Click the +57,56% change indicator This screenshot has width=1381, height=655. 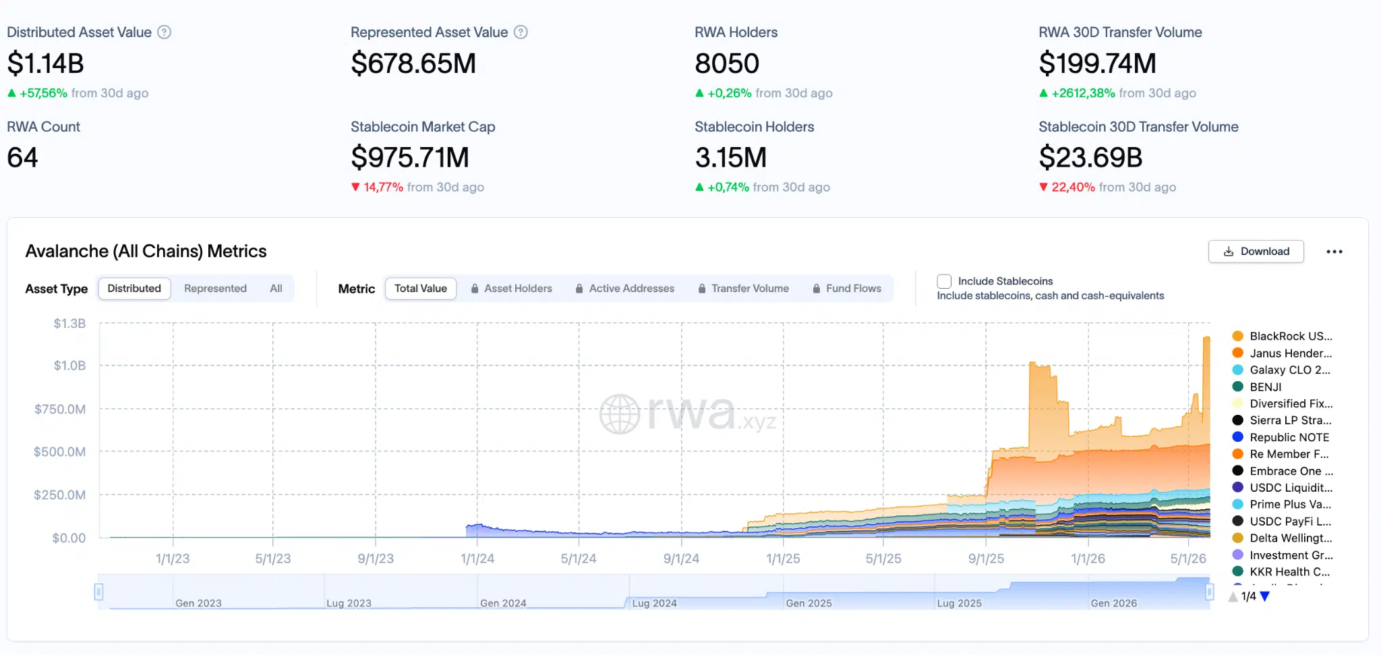point(38,93)
